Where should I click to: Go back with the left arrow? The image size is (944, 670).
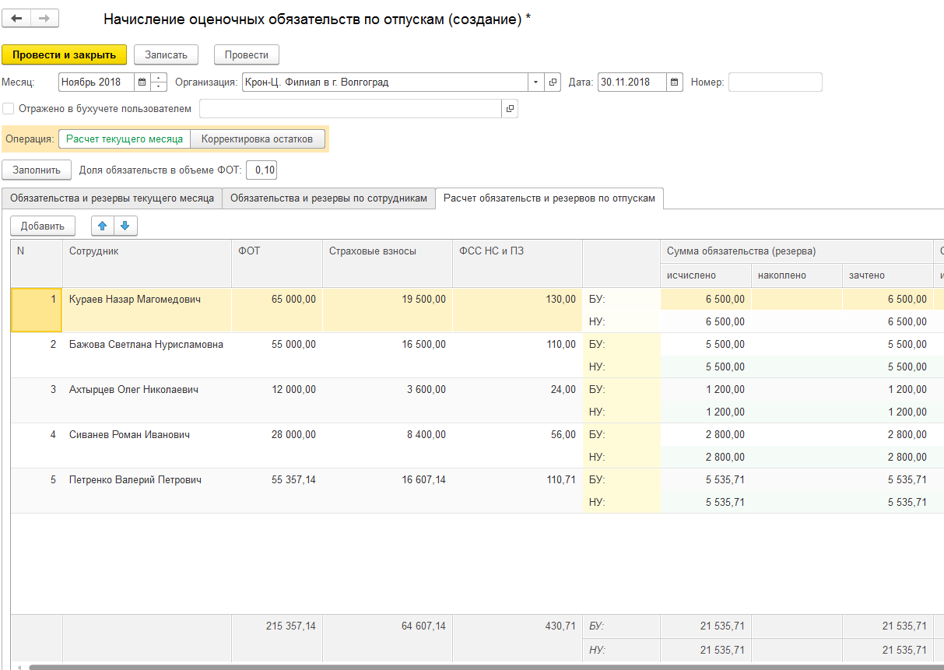pyautogui.click(x=16, y=19)
